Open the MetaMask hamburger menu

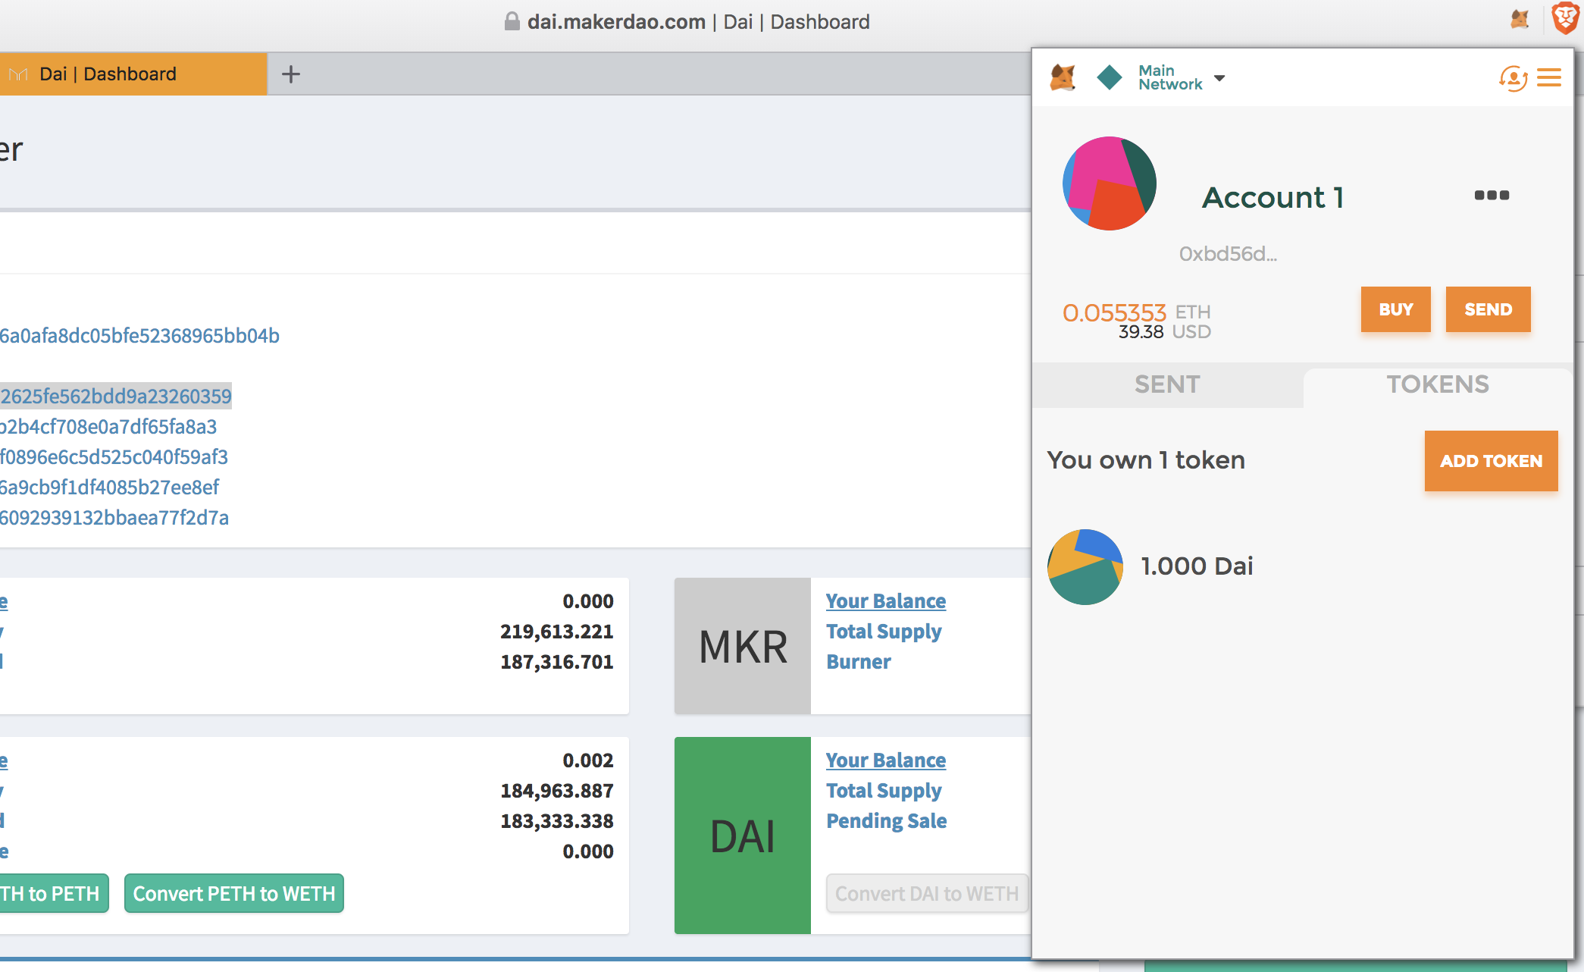click(x=1549, y=77)
